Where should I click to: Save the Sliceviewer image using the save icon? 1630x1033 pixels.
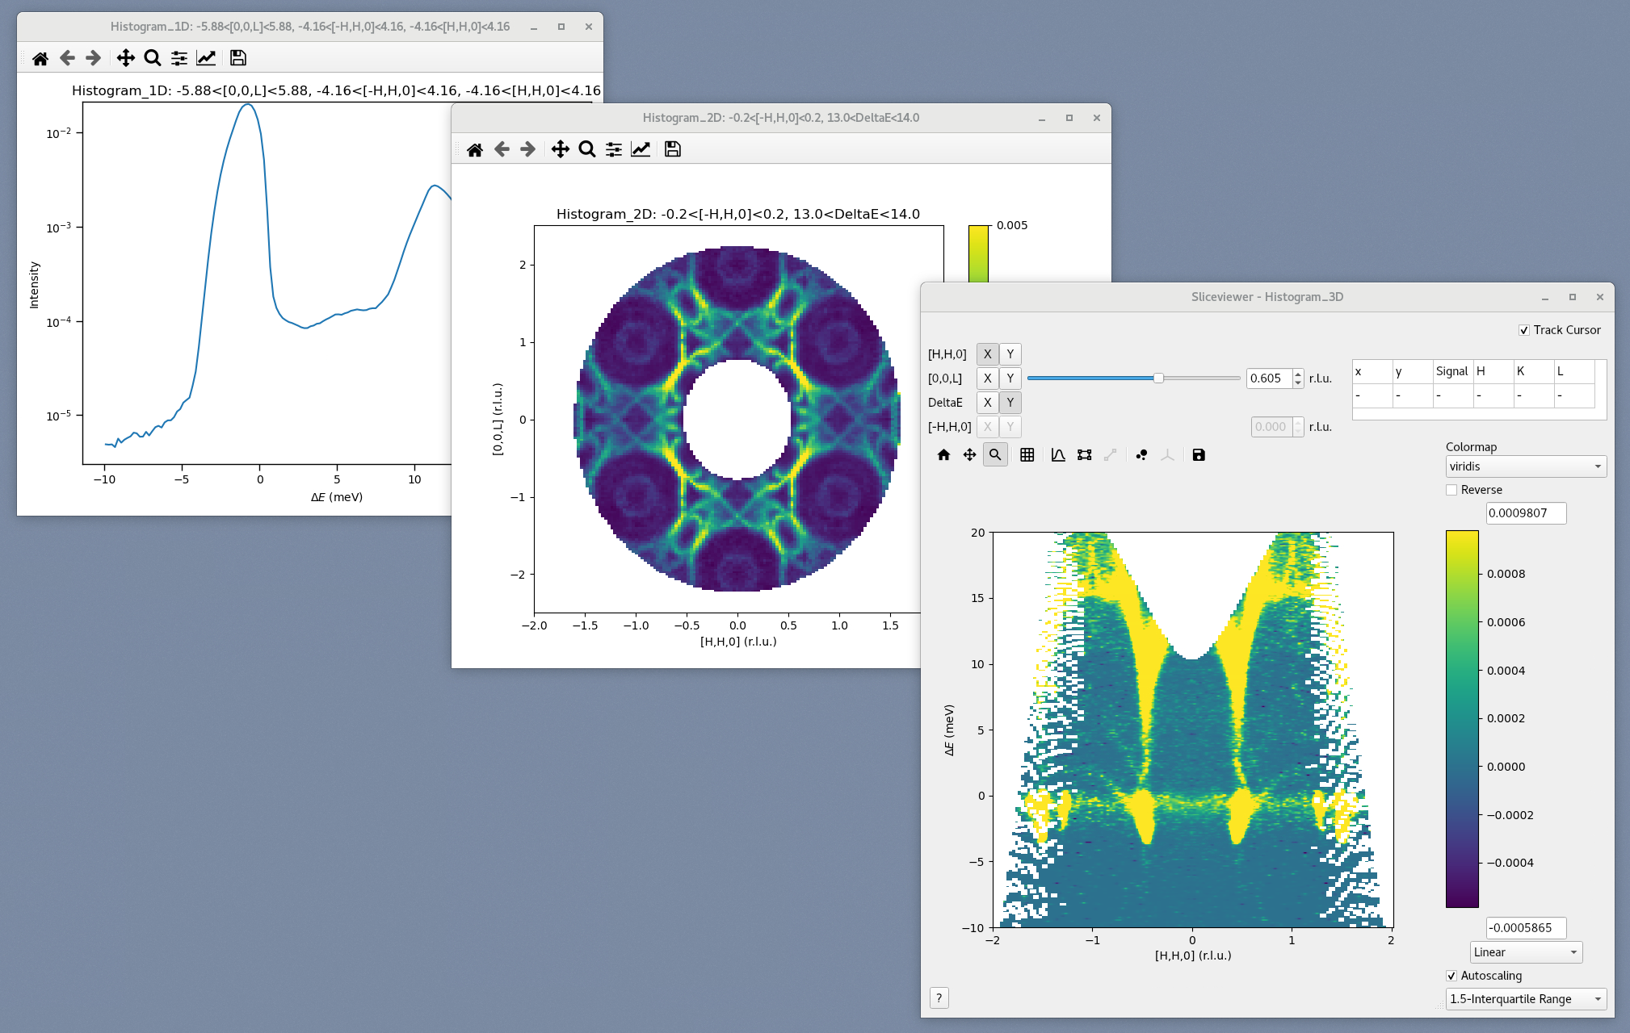click(x=1198, y=454)
